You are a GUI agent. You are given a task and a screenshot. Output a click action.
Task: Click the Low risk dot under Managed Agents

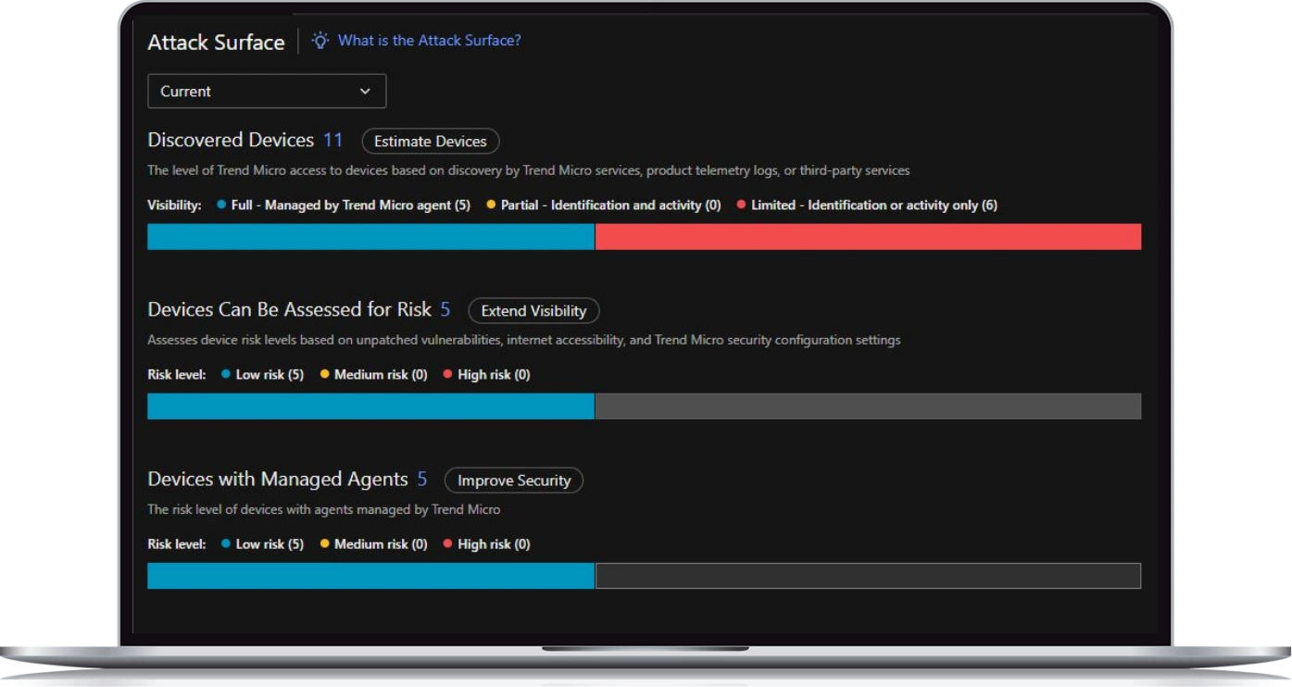226,544
